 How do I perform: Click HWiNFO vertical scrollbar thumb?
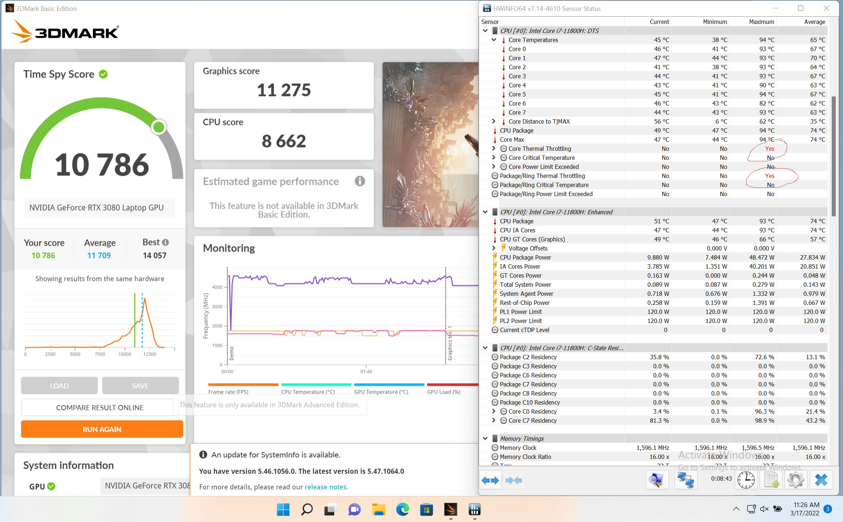tap(834, 156)
